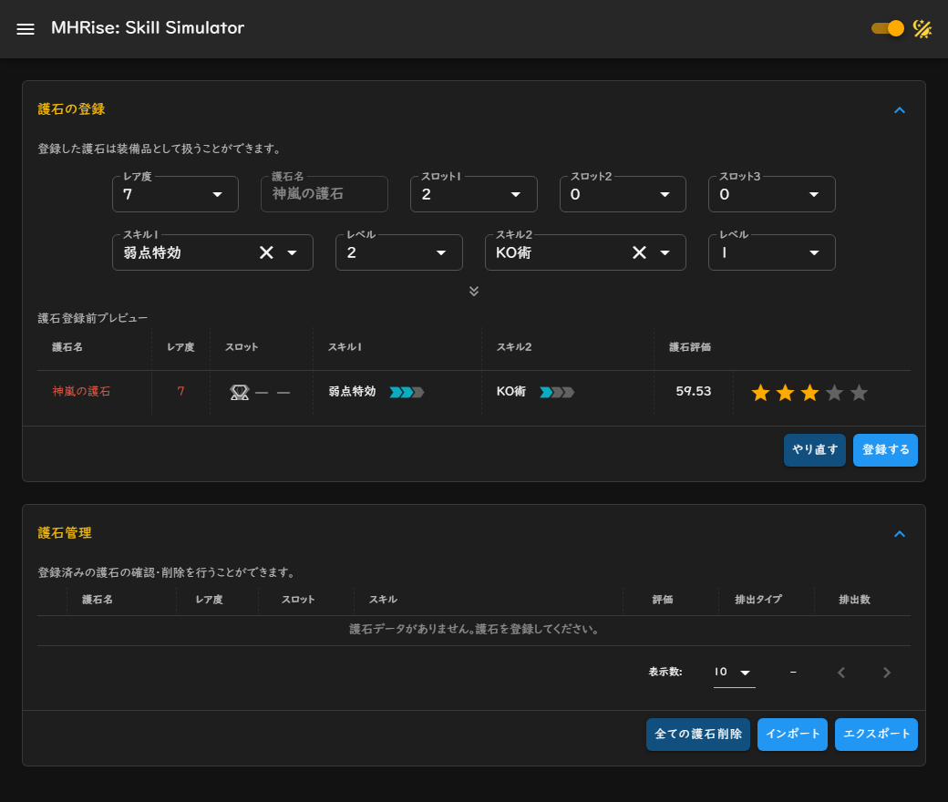Viewport: 948px width, 802px height.
Task: Collapse the 護石管理 panel
Action: (x=900, y=534)
